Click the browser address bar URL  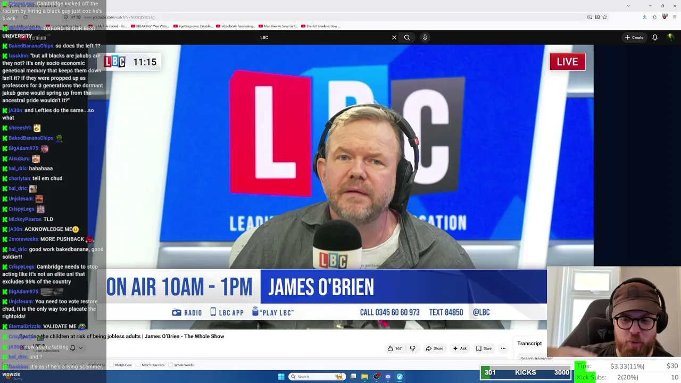coord(119,17)
